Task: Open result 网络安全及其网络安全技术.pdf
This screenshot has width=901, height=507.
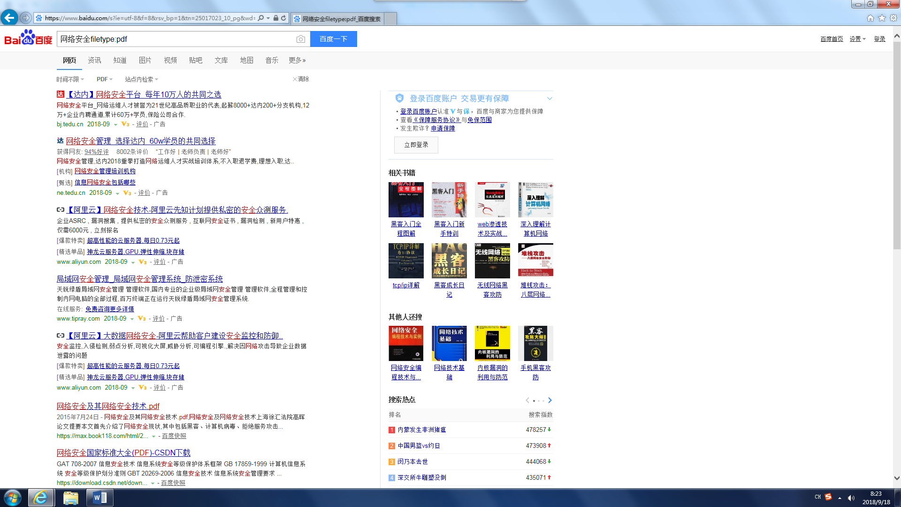Action: tap(108, 406)
